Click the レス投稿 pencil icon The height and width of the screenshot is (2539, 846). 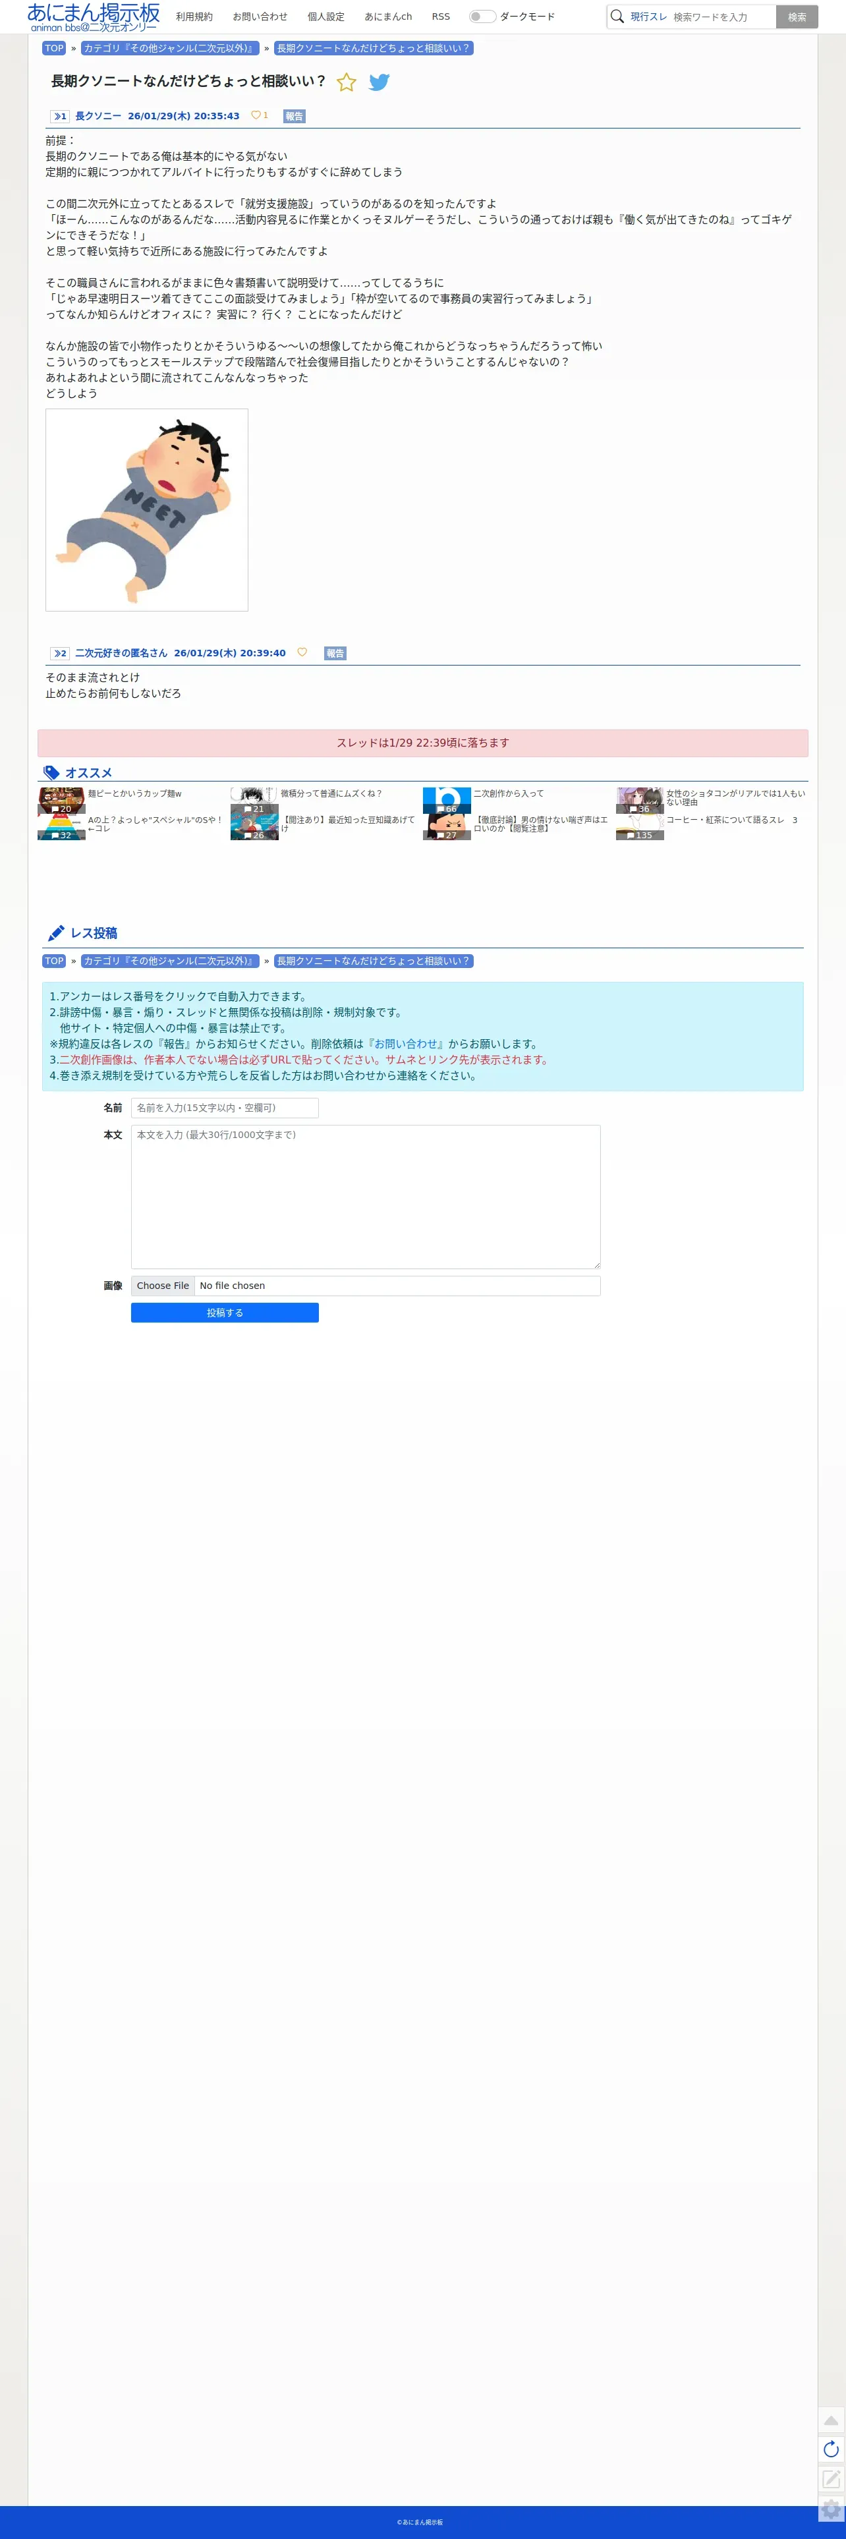click(x=56, y=933)
